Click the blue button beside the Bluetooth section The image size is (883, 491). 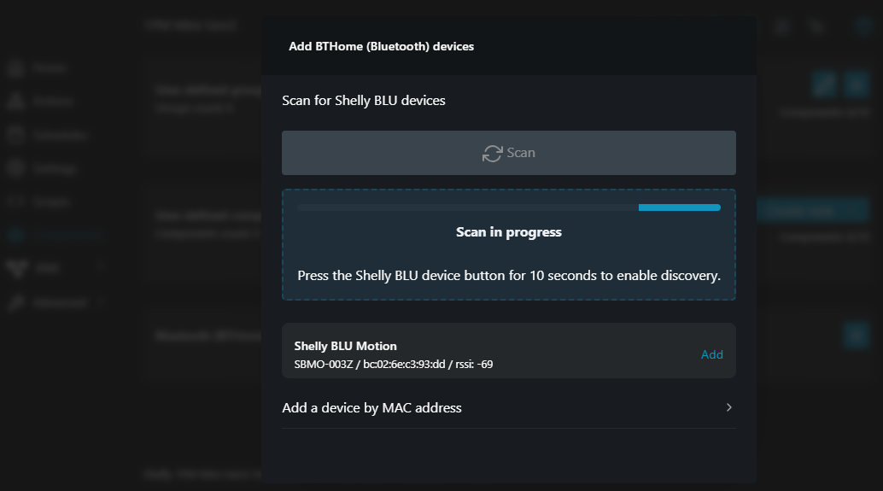(855, 335)
